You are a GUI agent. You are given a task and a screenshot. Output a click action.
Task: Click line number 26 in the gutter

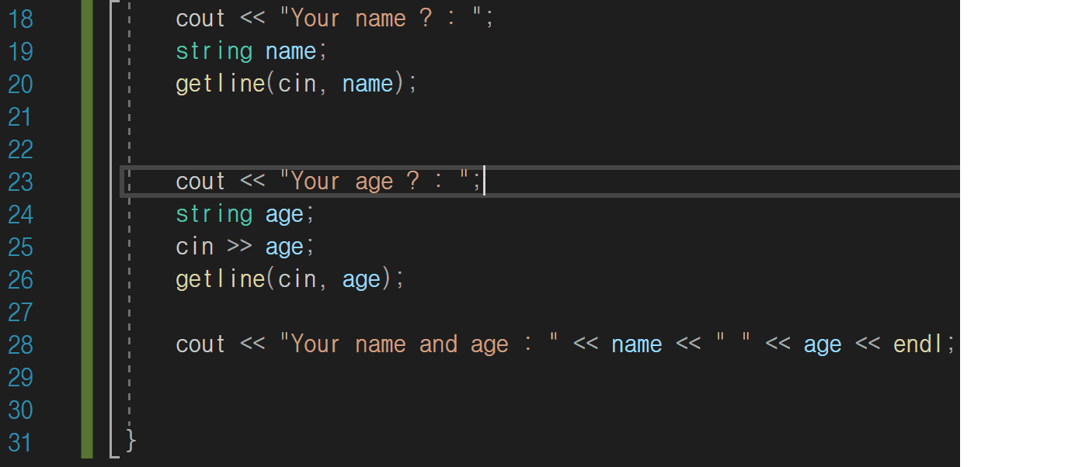tap(21, 279)
